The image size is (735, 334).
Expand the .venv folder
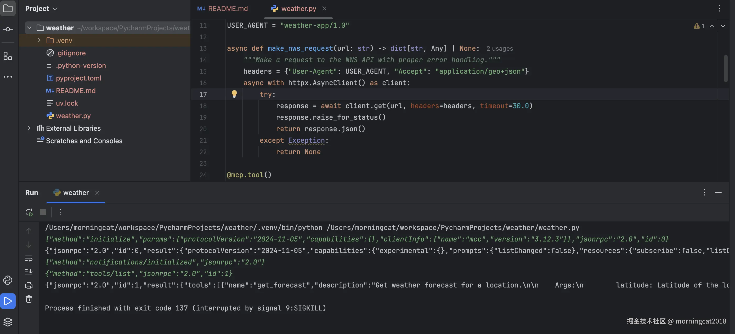click(39, 41)
